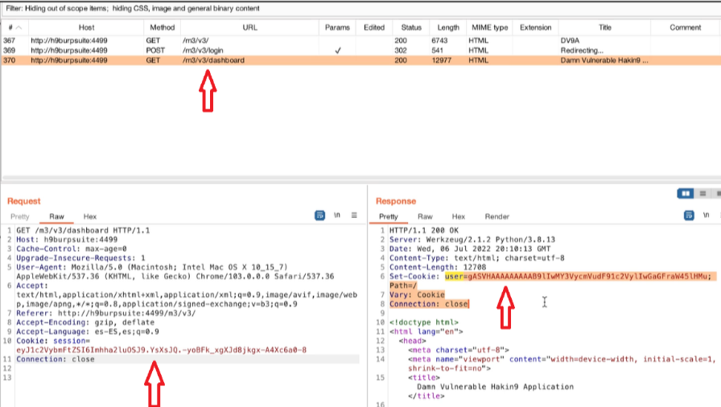Viewport: 721px width, 407px height.
Task: Click the Referer header line in request
Action: coord(105,313)
